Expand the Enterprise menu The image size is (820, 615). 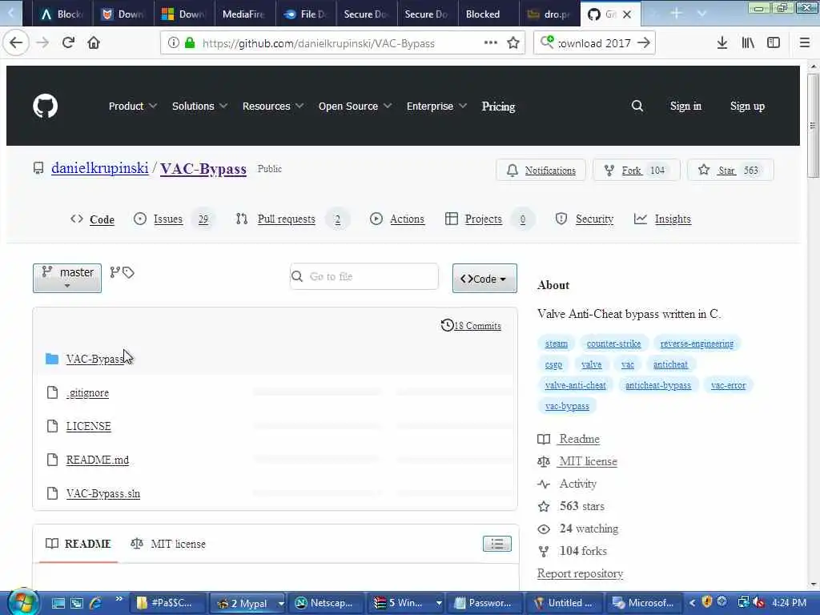click(436, 107)
